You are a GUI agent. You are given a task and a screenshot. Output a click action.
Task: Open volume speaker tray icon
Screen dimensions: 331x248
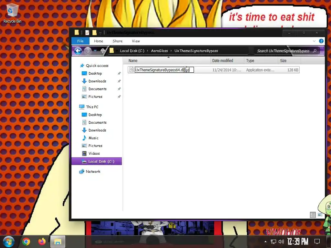281,242
